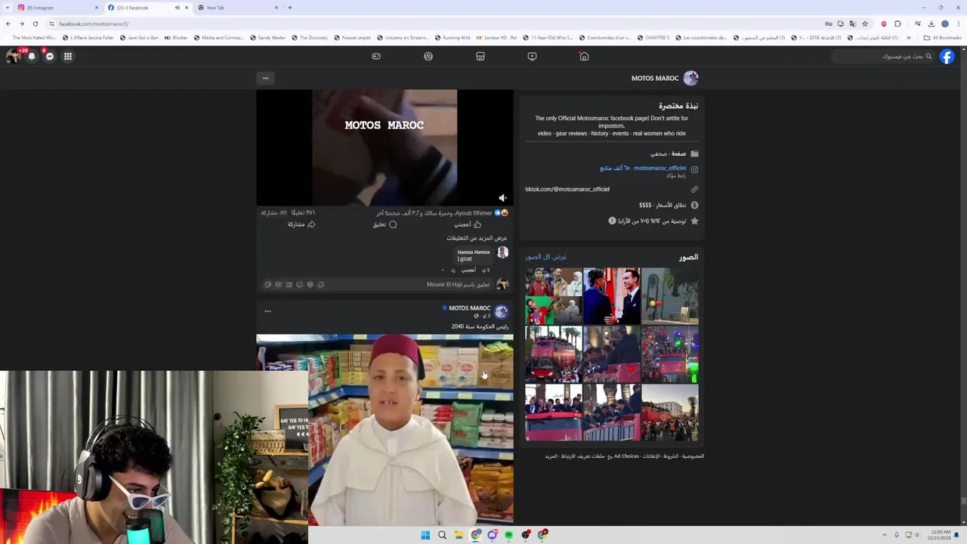Click the facebook.com/motosmaroc1 address bar

[438, 23]
